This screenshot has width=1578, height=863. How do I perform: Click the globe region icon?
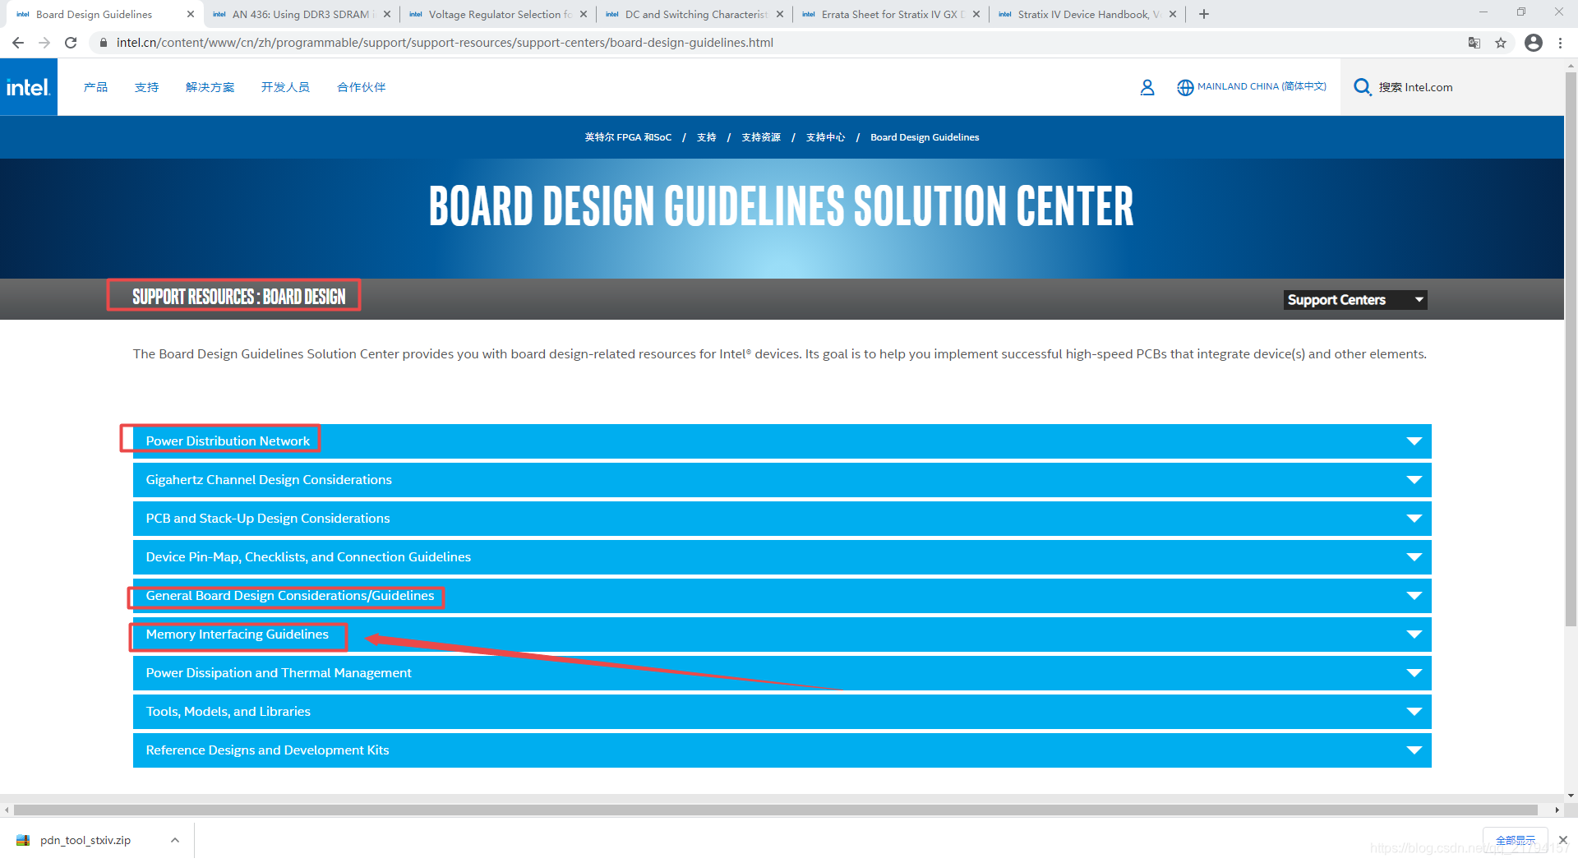coord(1185,87)
